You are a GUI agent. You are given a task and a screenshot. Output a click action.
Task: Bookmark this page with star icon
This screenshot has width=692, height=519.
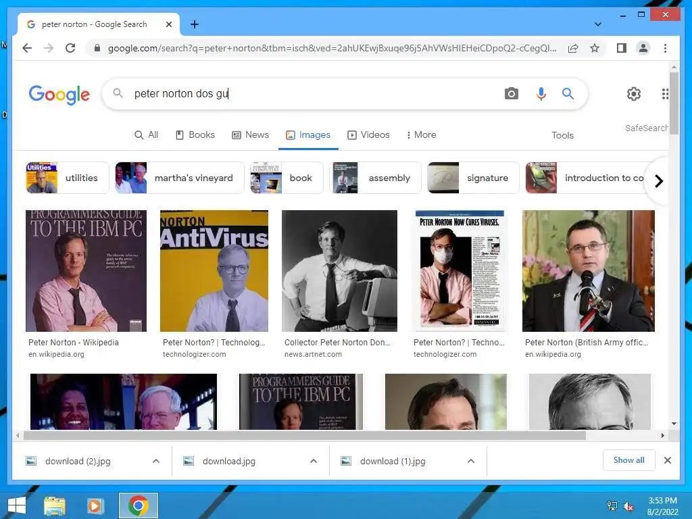coord(595,48)
